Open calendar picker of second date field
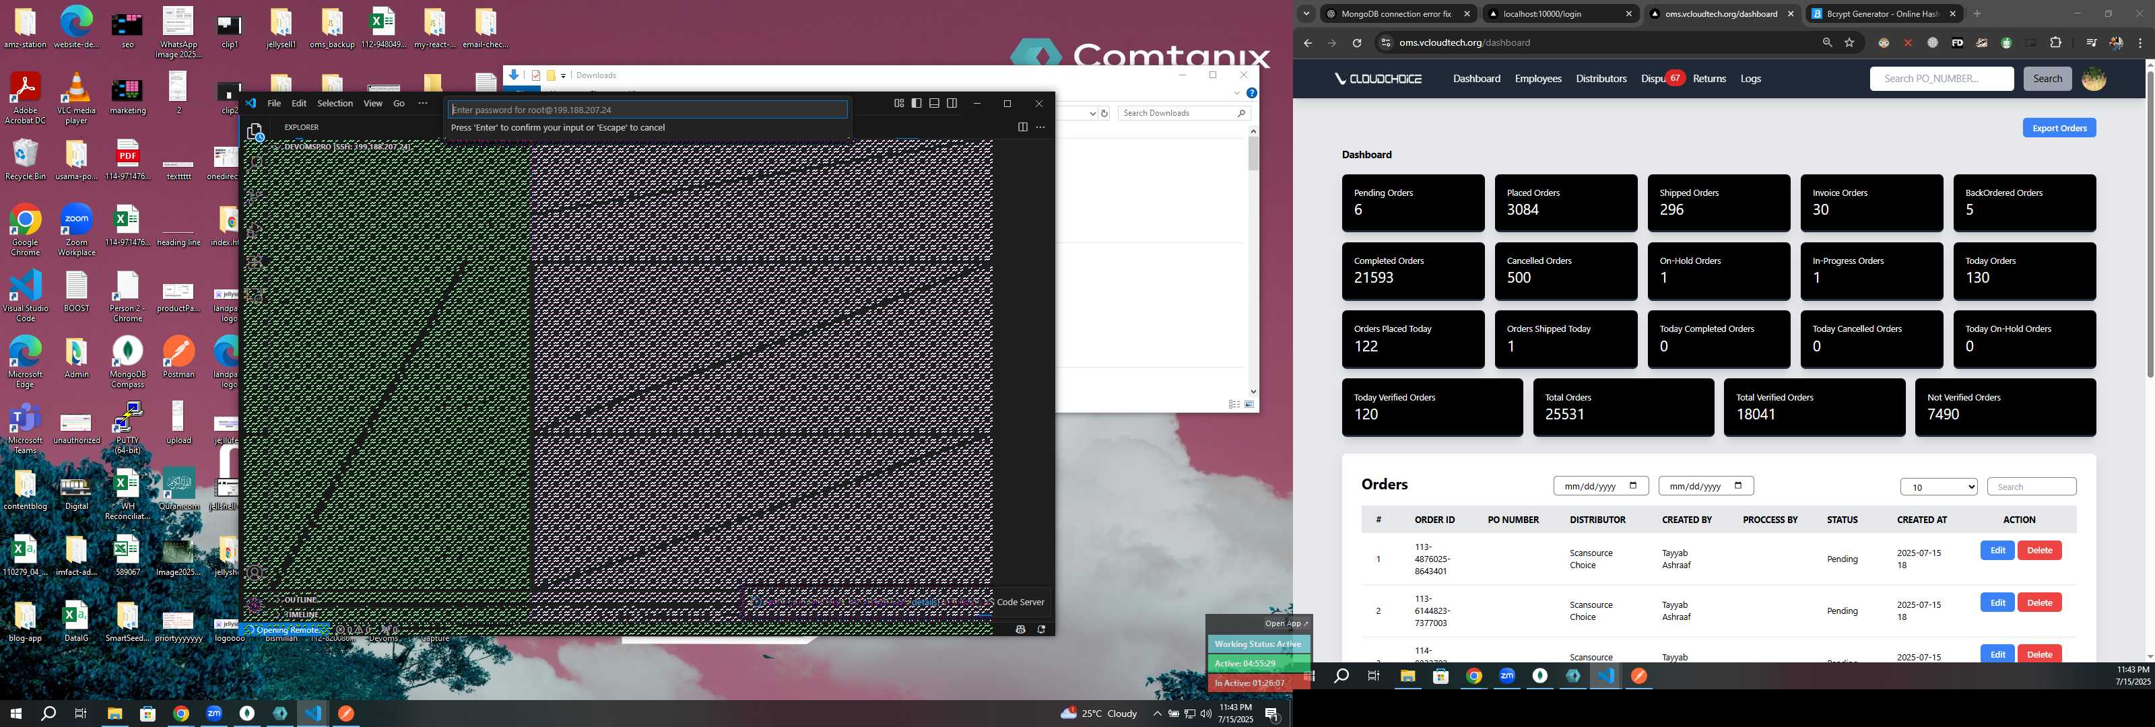The image size is (2155, 727). [x=1737, y=485]
